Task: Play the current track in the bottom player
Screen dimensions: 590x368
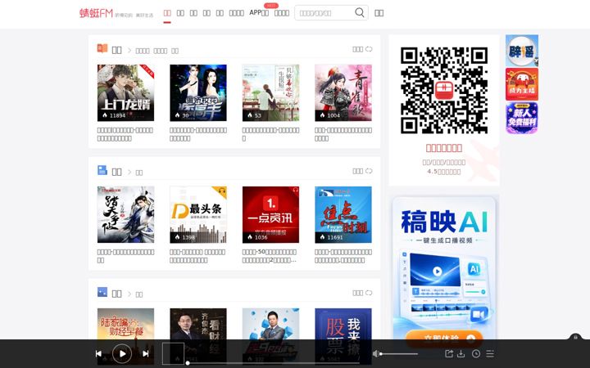Action: 122,353
